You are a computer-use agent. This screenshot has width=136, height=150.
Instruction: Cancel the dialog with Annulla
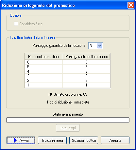pyautogui.click(x=115, y=141)
